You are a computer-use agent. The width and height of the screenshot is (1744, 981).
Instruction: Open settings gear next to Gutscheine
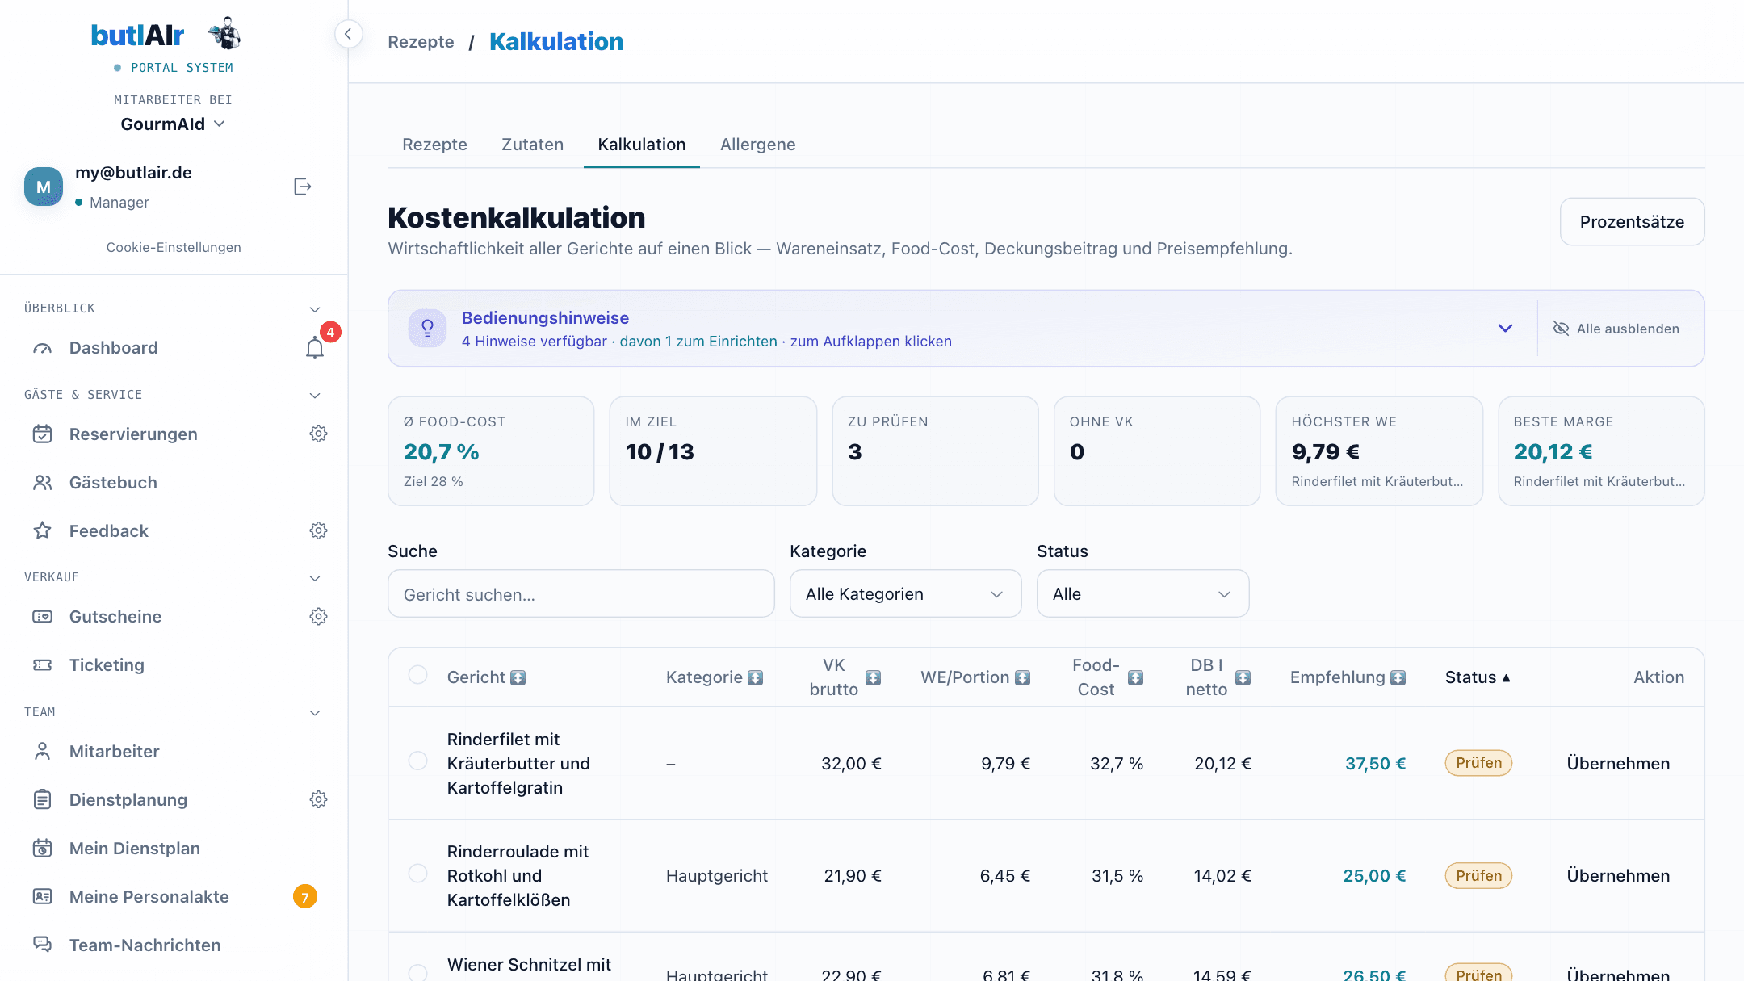(318, 616)
